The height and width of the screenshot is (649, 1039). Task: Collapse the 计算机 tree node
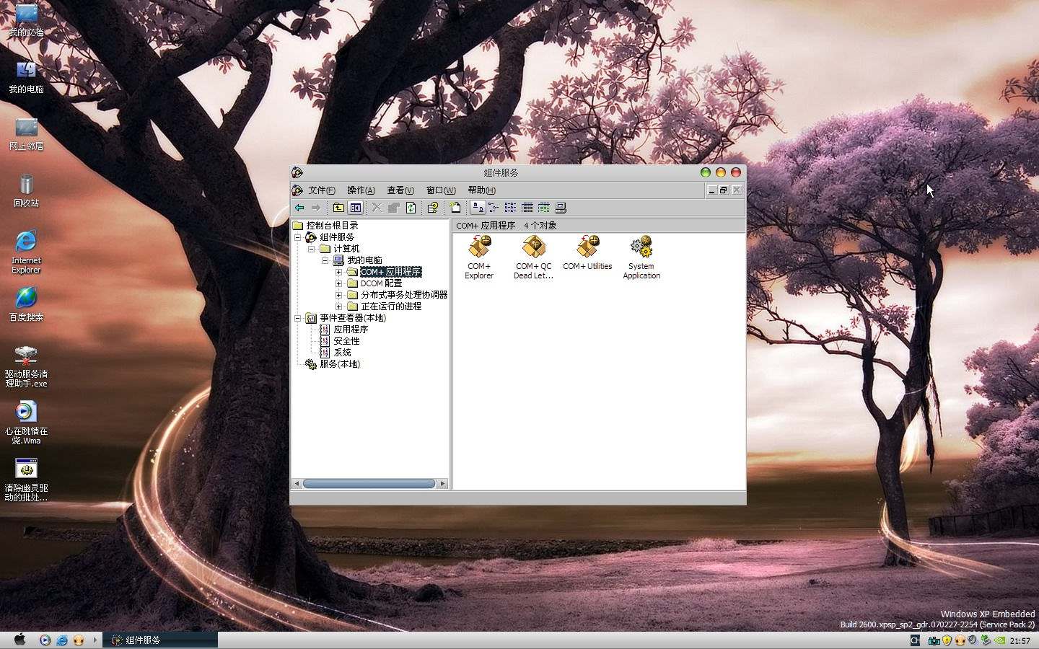tap(312, 249)
